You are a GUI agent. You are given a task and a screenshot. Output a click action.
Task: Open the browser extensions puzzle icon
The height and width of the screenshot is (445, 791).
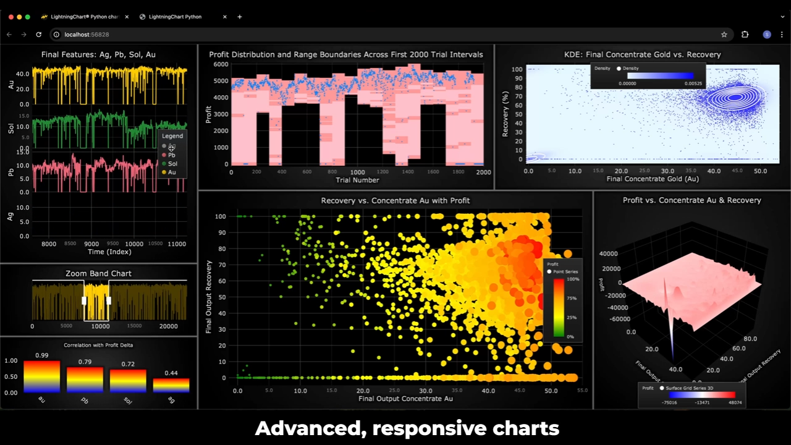coord(745,35)
